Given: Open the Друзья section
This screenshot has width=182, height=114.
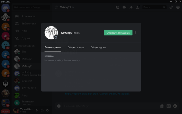Looking at the screenshot, I should 32,38.
